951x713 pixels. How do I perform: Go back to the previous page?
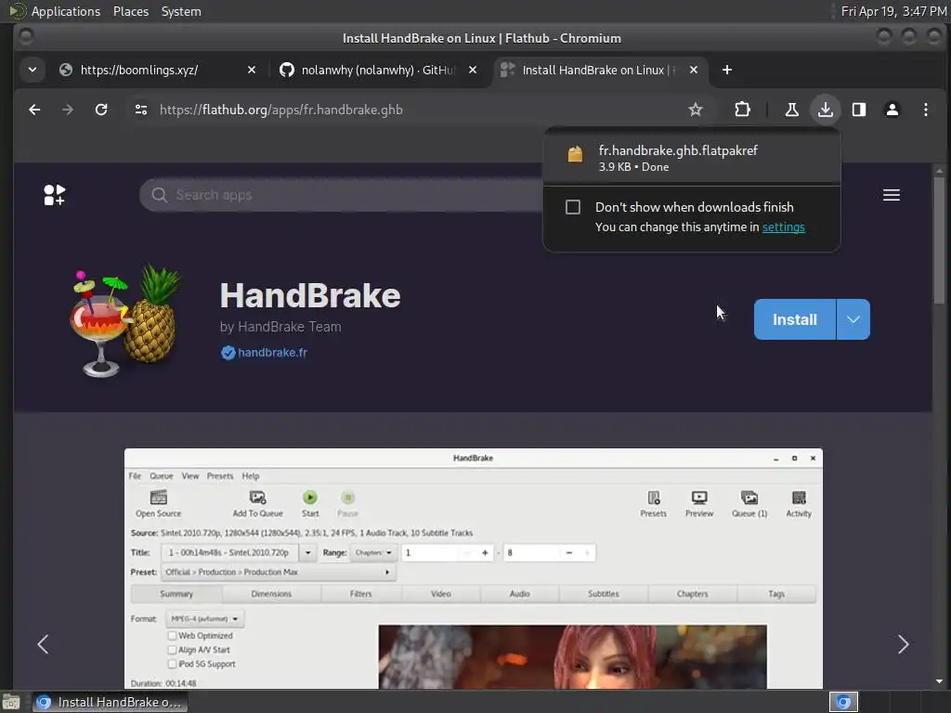coord(34,110)
